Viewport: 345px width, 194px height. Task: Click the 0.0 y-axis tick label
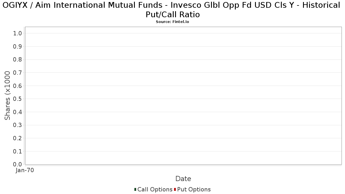[18, 164]
